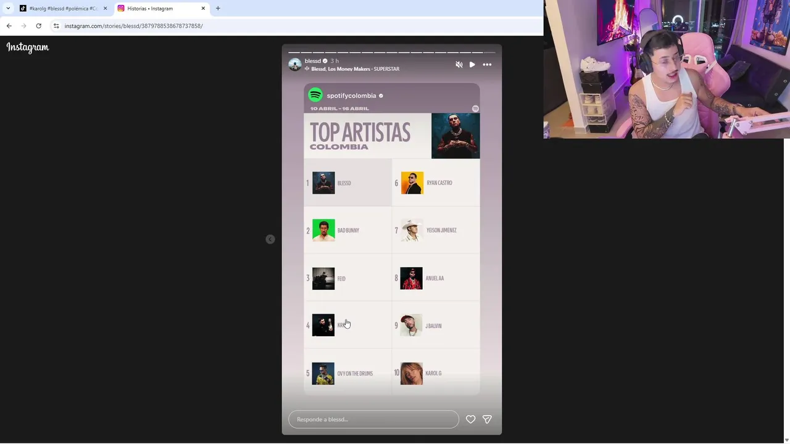Click the 'ANUEL AA' name text
The width and height of the screenshot is (790, 444).
(434, 279)
